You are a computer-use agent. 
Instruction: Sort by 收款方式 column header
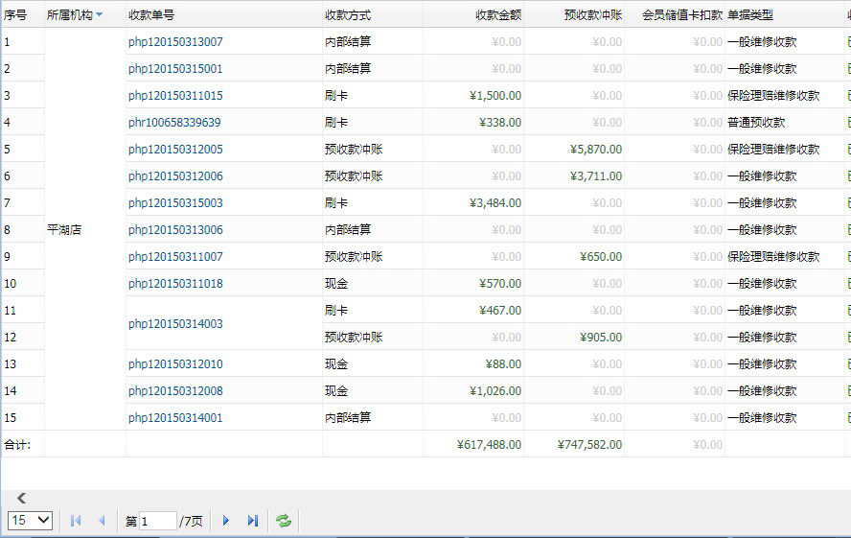pyautogui.click(x=347, y=15)
